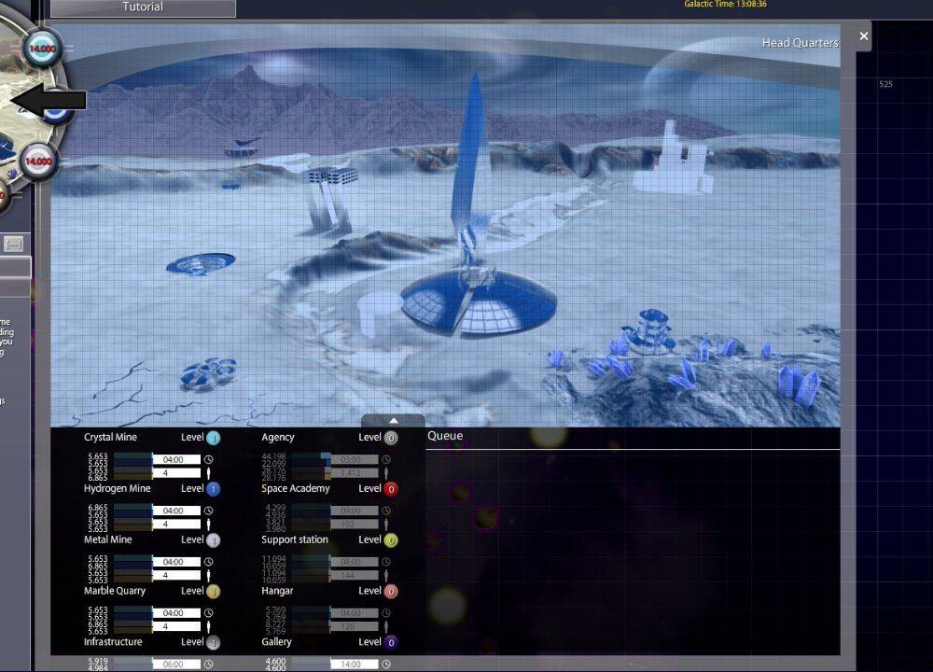Click the cyan 14.000 resource orb
Viewport: 933px width, 672px height.
pos(42,49)
